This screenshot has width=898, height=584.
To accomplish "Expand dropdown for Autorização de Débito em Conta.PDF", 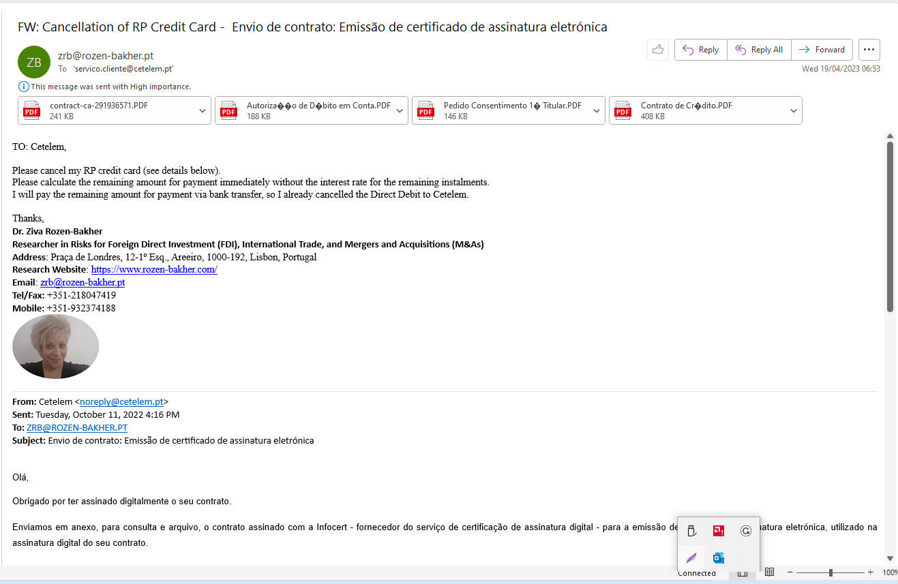I will (400, 110).
